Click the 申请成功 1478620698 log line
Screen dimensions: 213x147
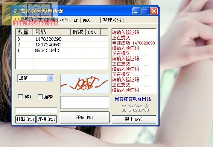134,43
